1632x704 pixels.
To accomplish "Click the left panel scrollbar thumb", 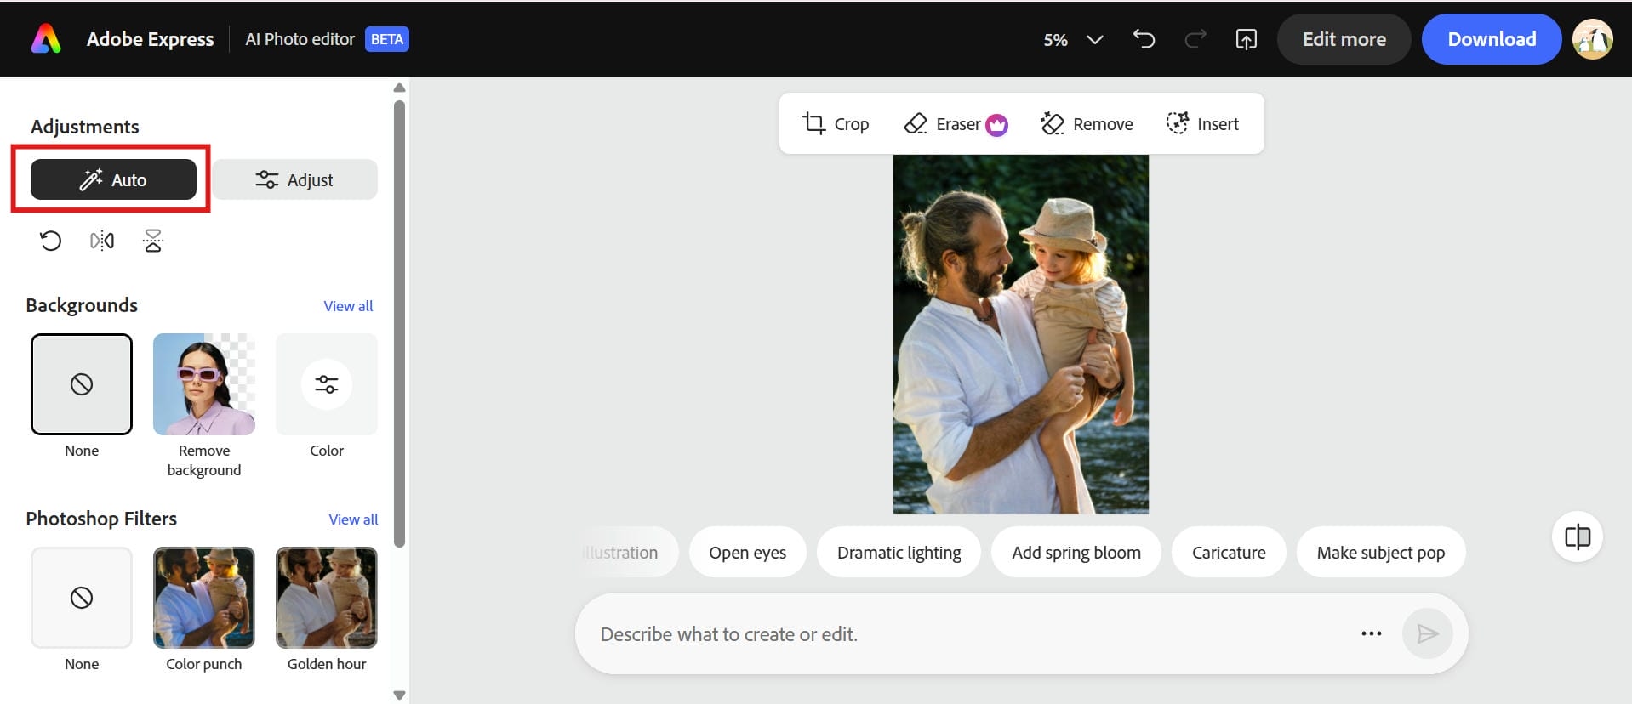I will [x=399, y=323].
